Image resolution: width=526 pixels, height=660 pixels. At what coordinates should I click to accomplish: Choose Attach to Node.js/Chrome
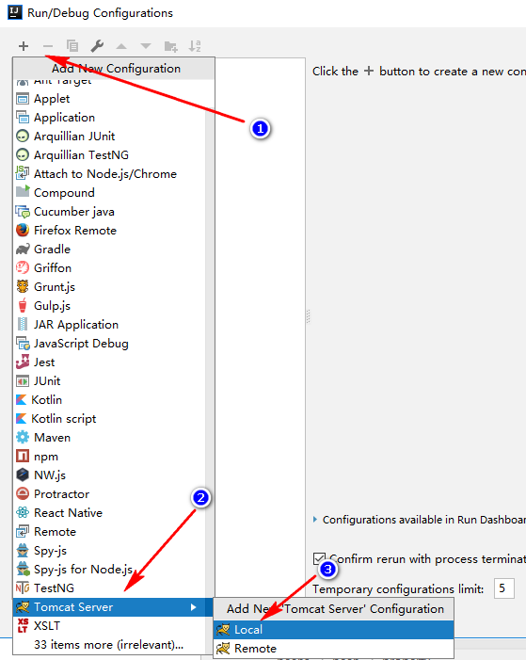pos(109,174)
